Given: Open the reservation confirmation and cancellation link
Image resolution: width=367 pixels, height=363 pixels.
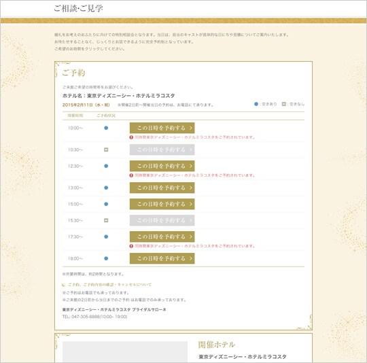Looking at the screenshot, I should click(109, 285).
